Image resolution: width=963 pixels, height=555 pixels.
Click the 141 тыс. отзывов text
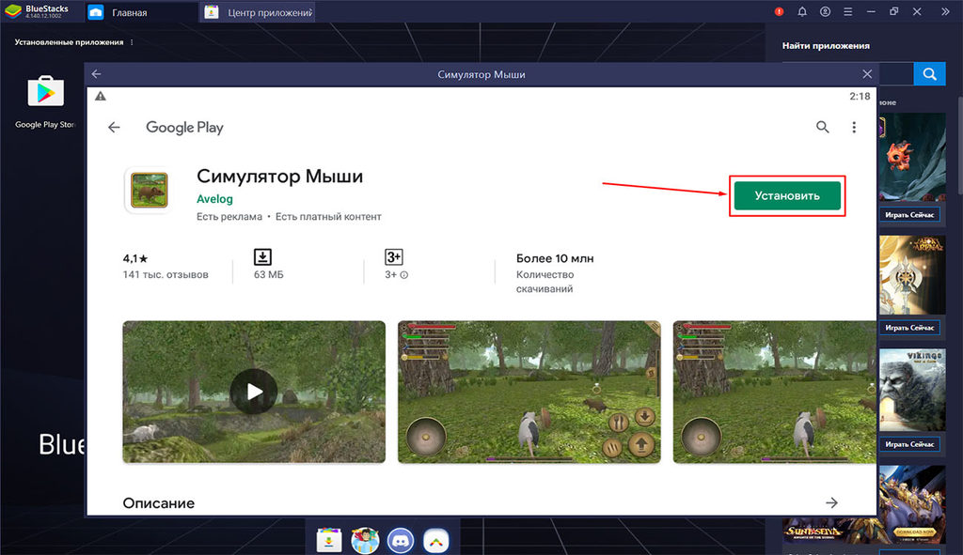click(166, 275)
